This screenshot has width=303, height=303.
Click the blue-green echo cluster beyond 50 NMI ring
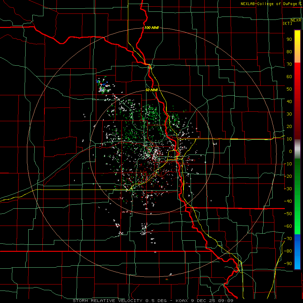(103, 85)
